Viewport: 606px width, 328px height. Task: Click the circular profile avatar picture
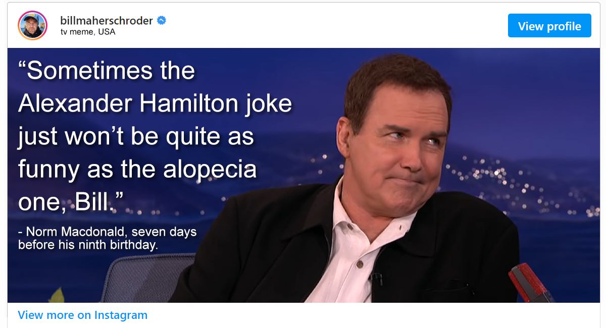point(32,25)
